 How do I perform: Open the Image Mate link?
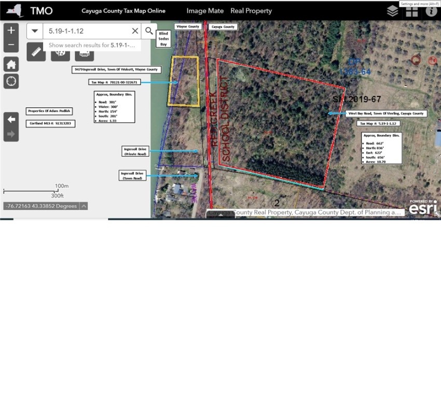205,11
